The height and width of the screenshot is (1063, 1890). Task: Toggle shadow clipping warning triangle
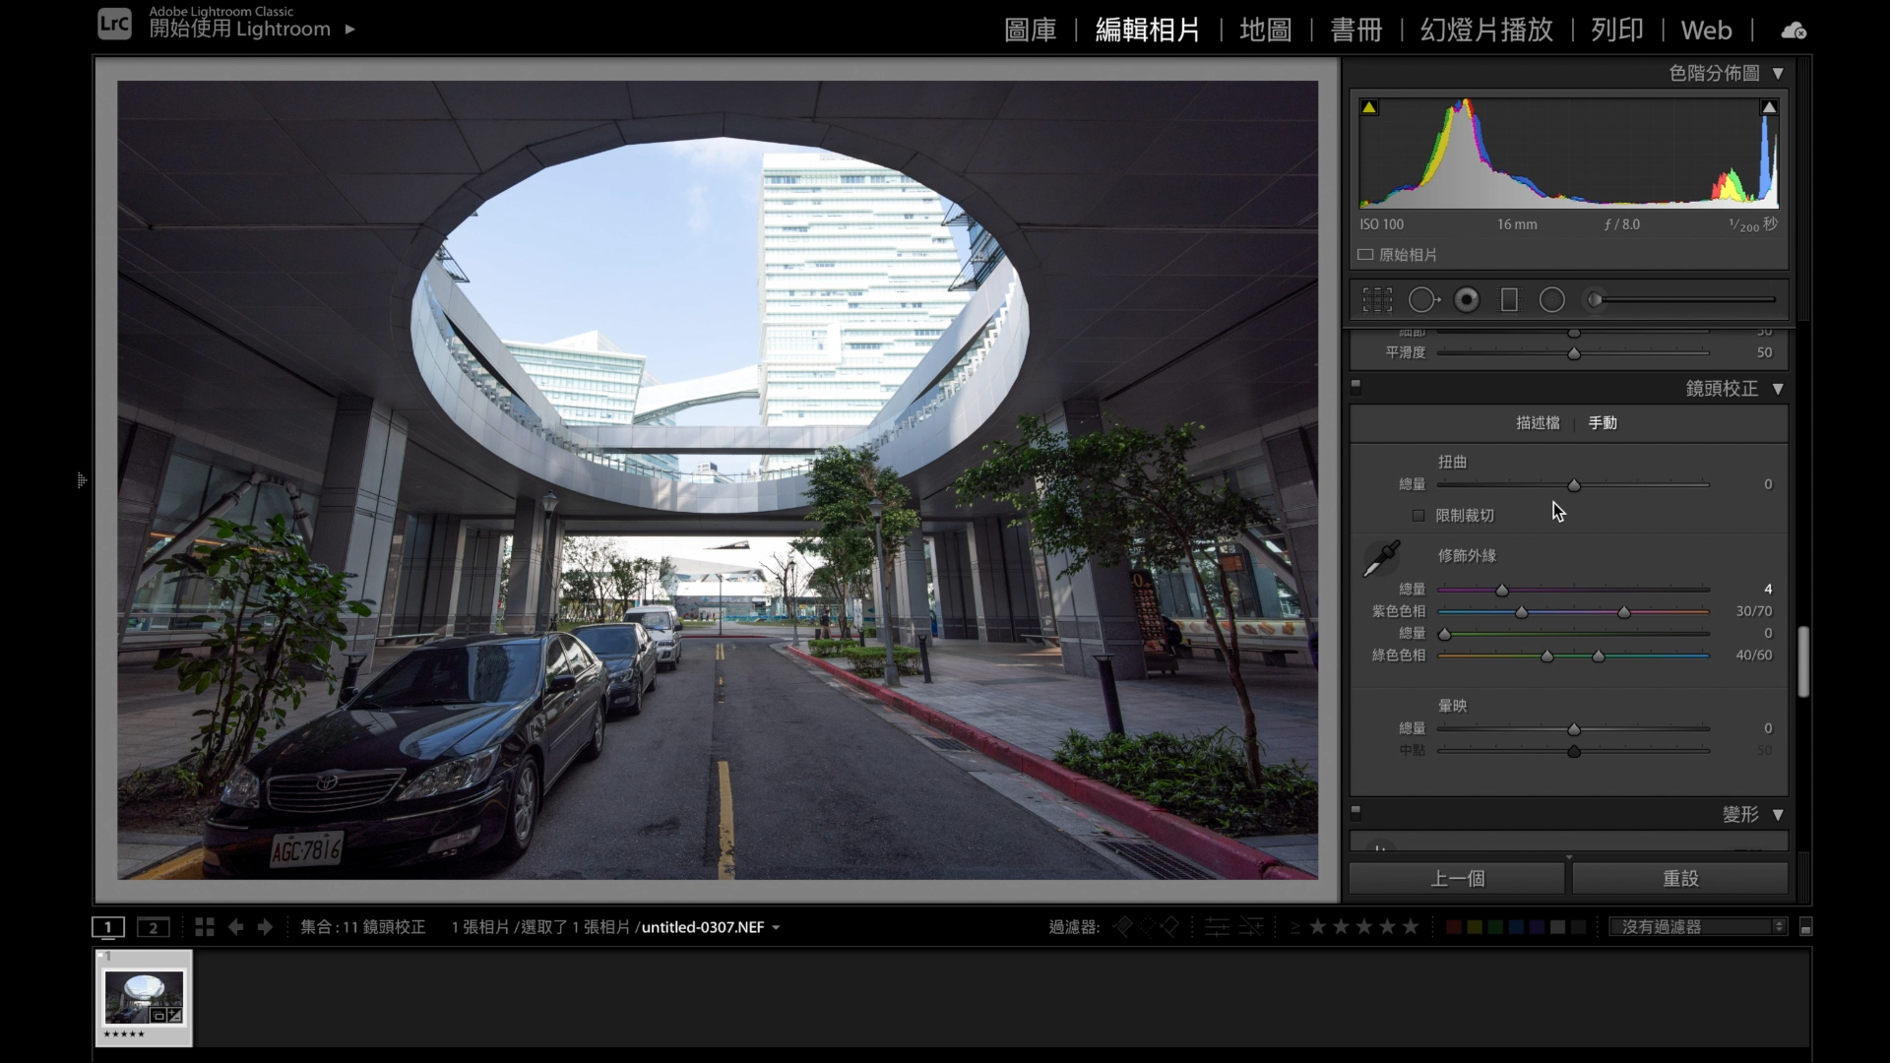(x=1368, y=107)
